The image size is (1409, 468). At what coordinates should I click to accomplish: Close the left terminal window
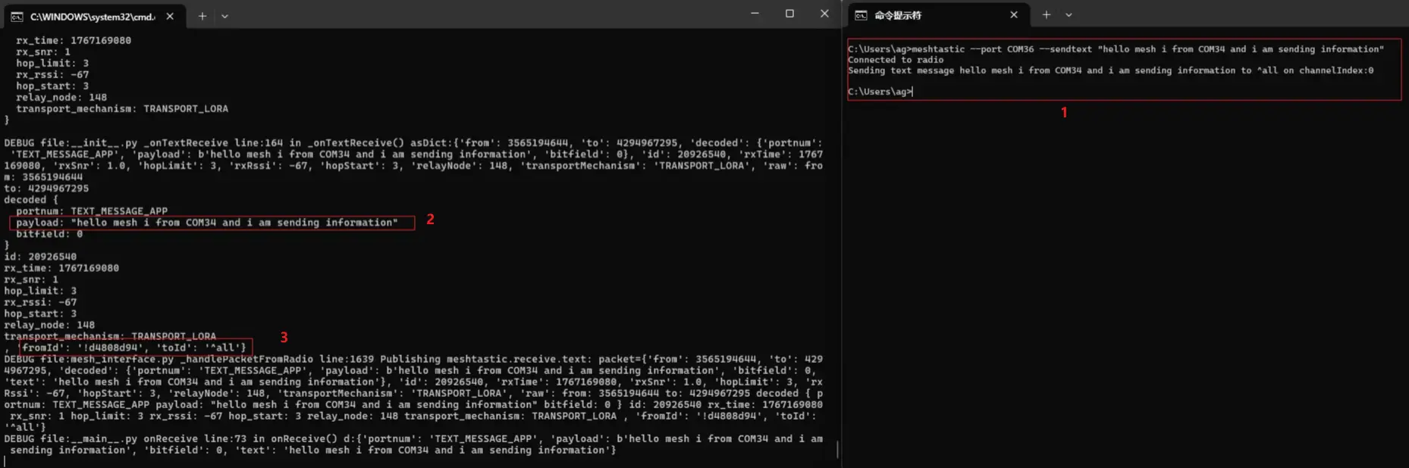pos(824,14)
